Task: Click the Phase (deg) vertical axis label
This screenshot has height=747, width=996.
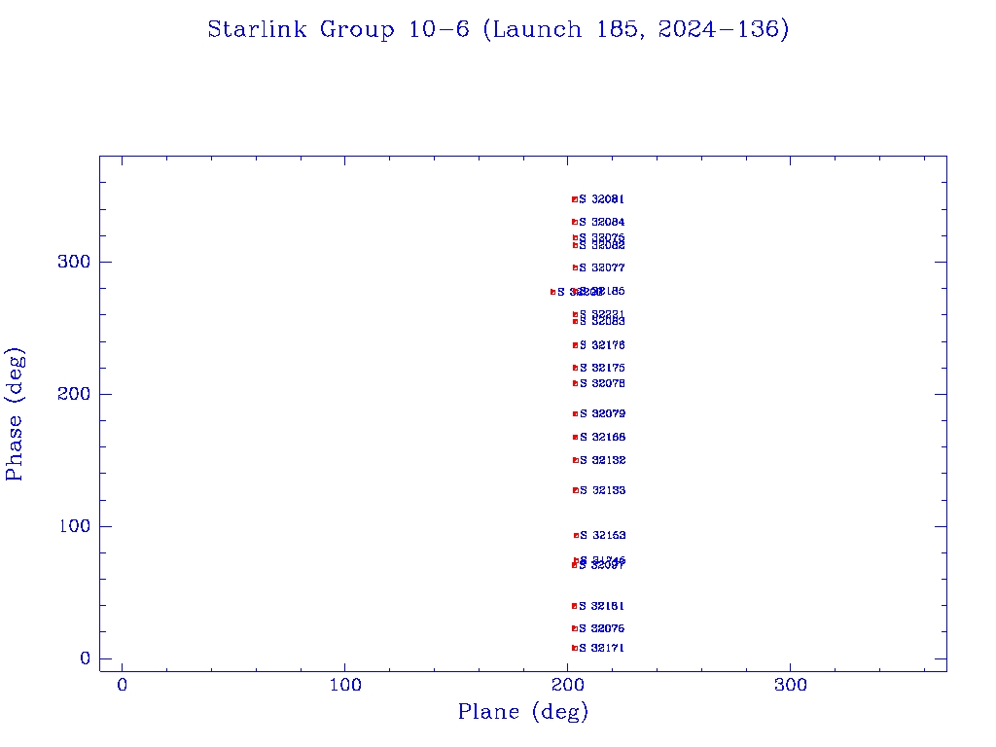Action: [14, 414]
